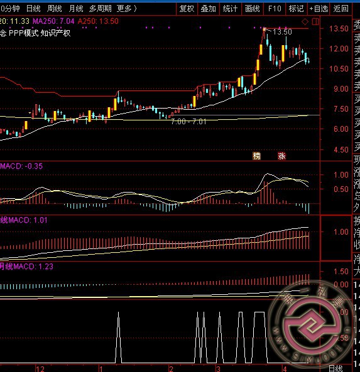Open the 画线 drawing tool
360x372 pixels.
click(252, 9)
